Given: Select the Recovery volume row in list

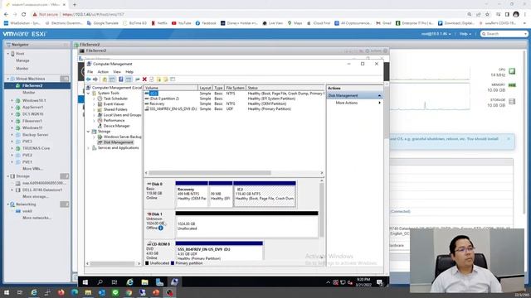Looking at the screenshot, I should [x=234, y=103].
